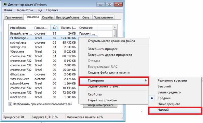Sort by ЦП column header

(x=55, y=28)
